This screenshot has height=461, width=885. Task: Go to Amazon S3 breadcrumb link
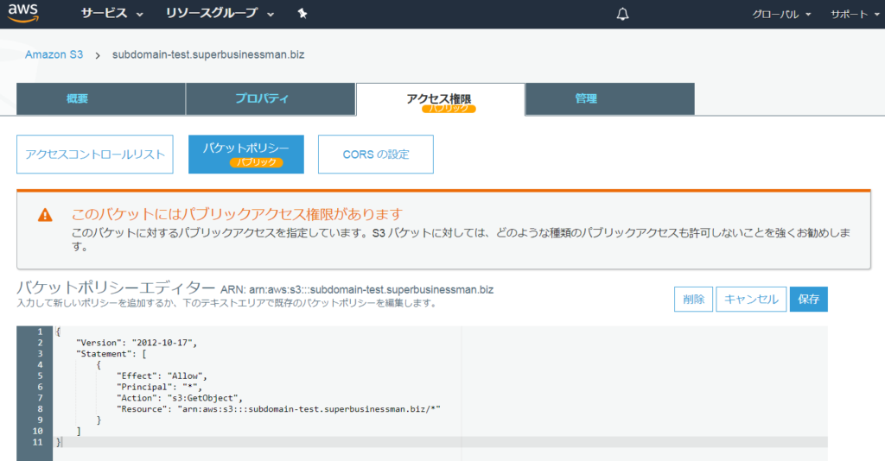click(x=54, y=54)
